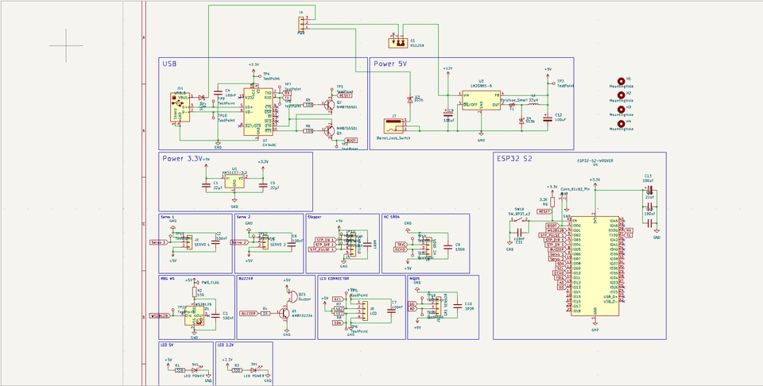The height and width of the screenshot is (386, 763).
Task: Select the U1 AMS1117-3.3 regulator symbol
Action: [x=234, y=181]
